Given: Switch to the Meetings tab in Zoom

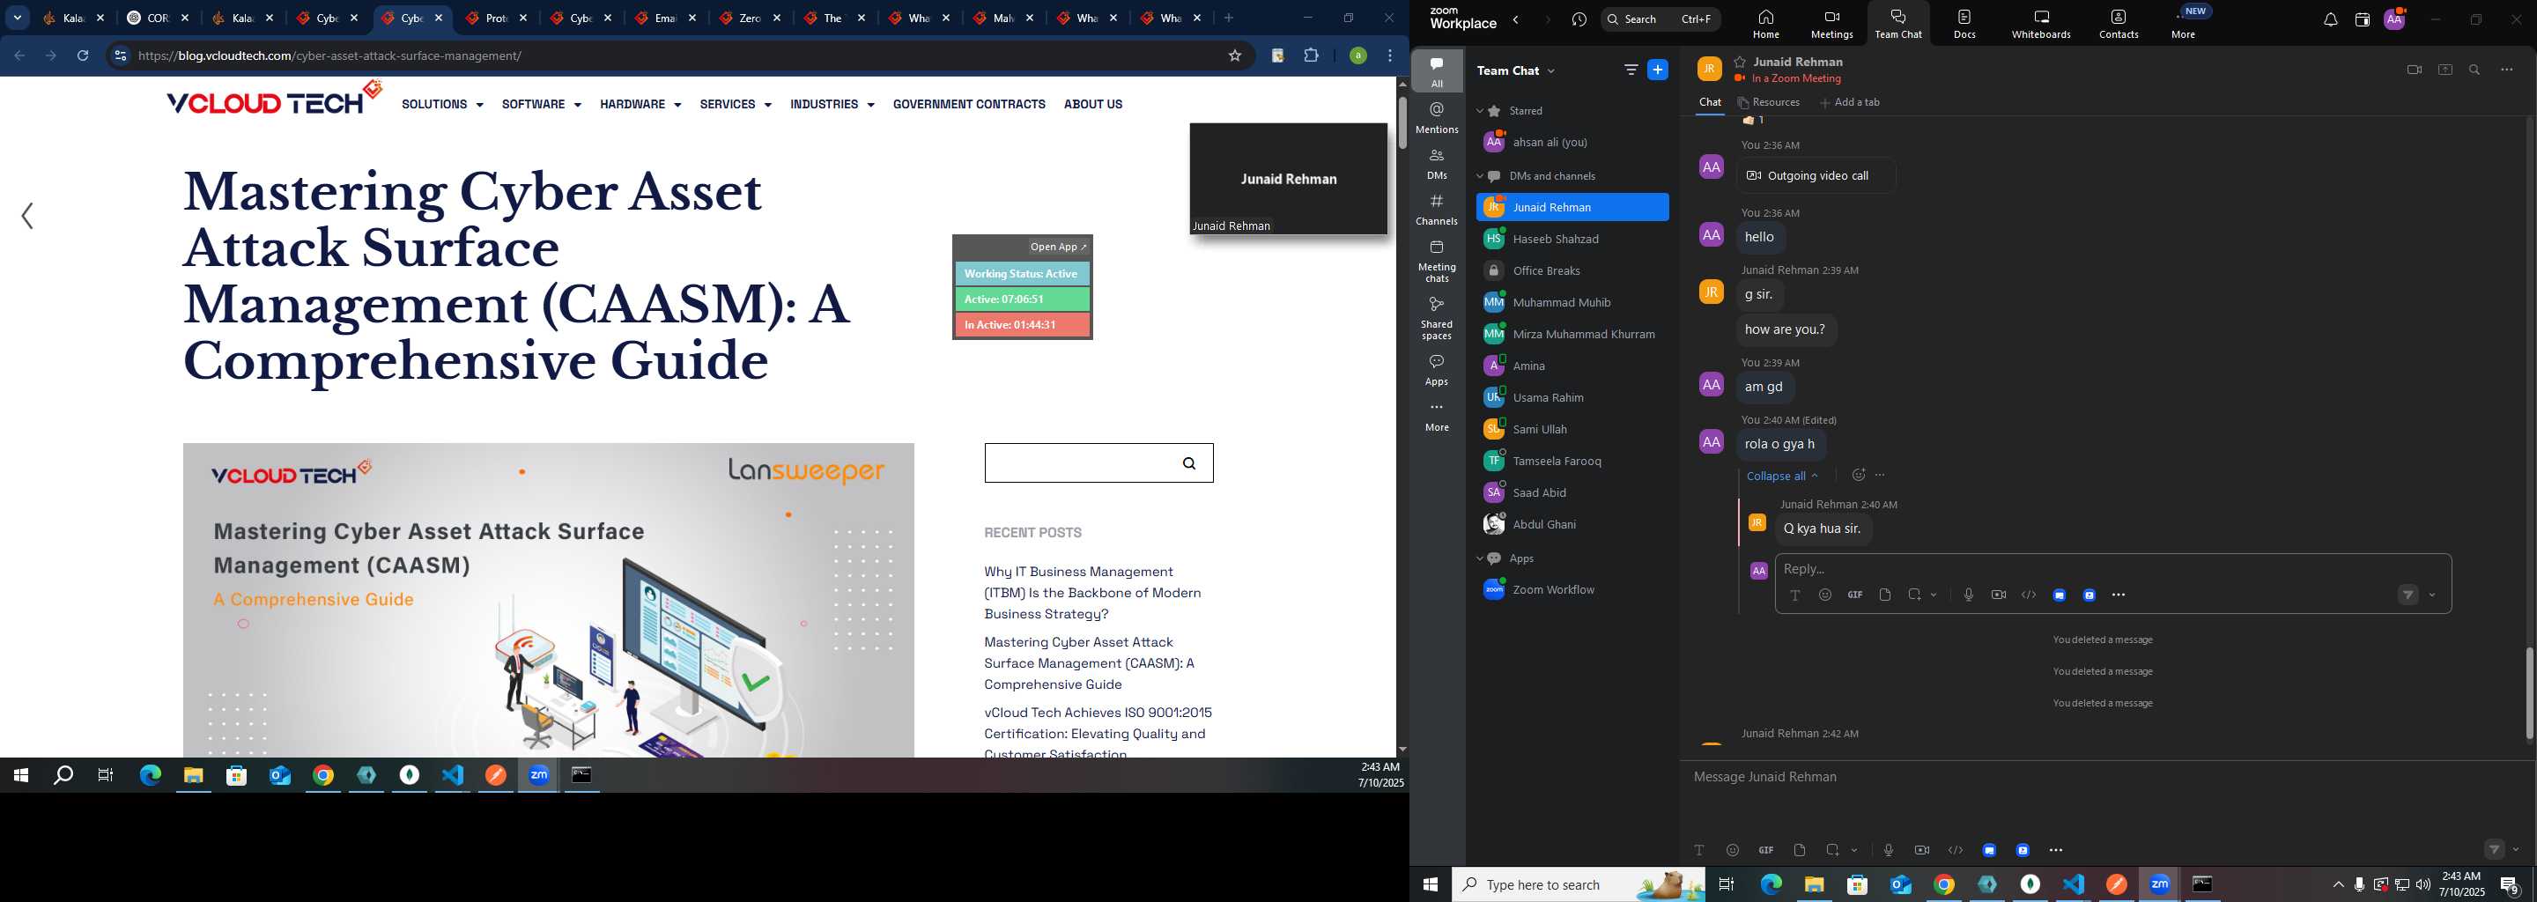Looking at the screenshot, I should coord(1832,25).
